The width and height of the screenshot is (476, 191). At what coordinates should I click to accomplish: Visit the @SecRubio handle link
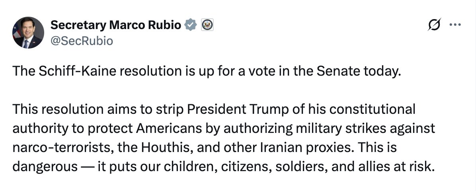(82, 41)
